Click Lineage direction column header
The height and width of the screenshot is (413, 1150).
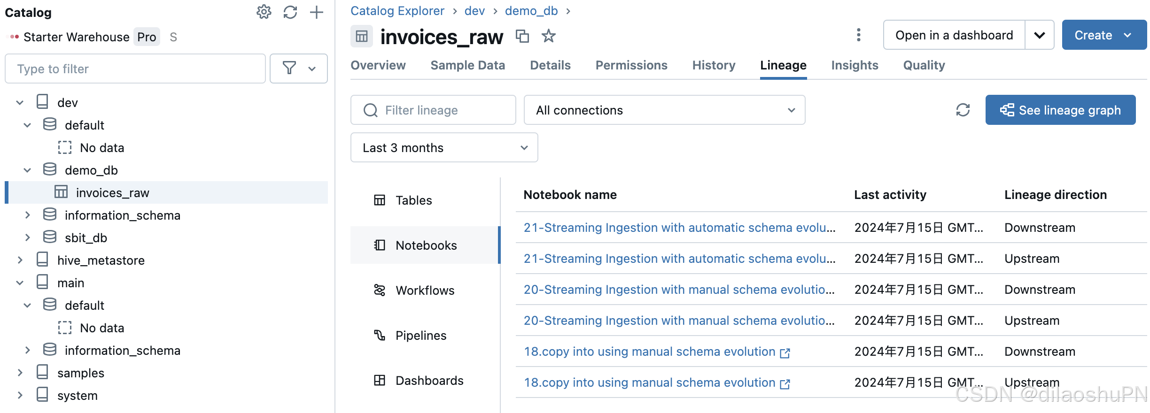pos(1056,195)
